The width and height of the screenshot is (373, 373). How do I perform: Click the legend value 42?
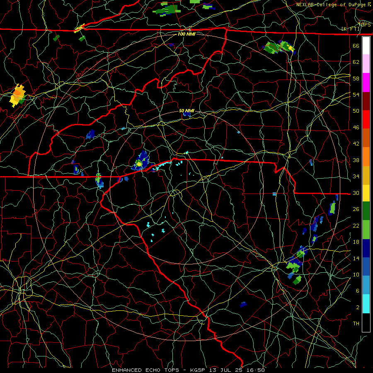(x=356, y=144)
